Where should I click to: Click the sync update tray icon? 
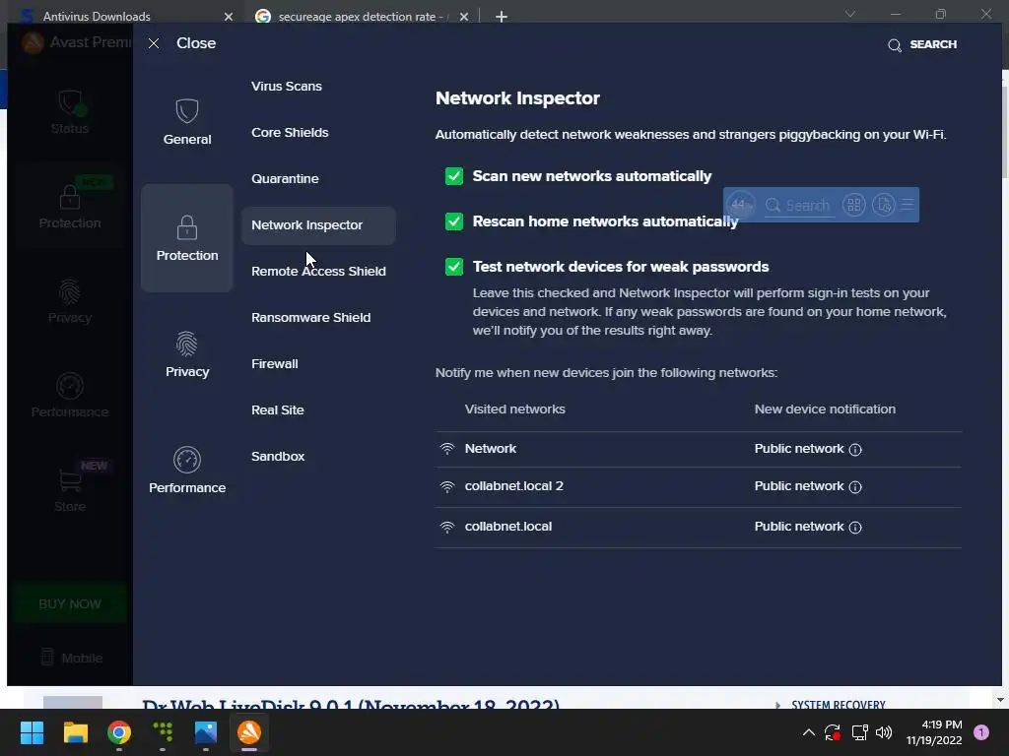[x=833, y=732]
